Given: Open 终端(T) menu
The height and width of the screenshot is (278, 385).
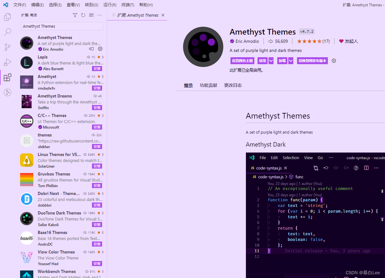Looking at the screenshot, I should tap(128, 5).
